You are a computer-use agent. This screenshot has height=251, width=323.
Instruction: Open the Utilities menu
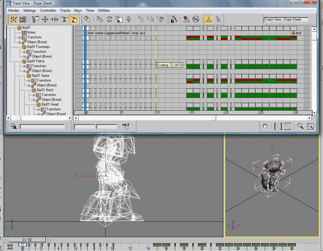(104, 10)
